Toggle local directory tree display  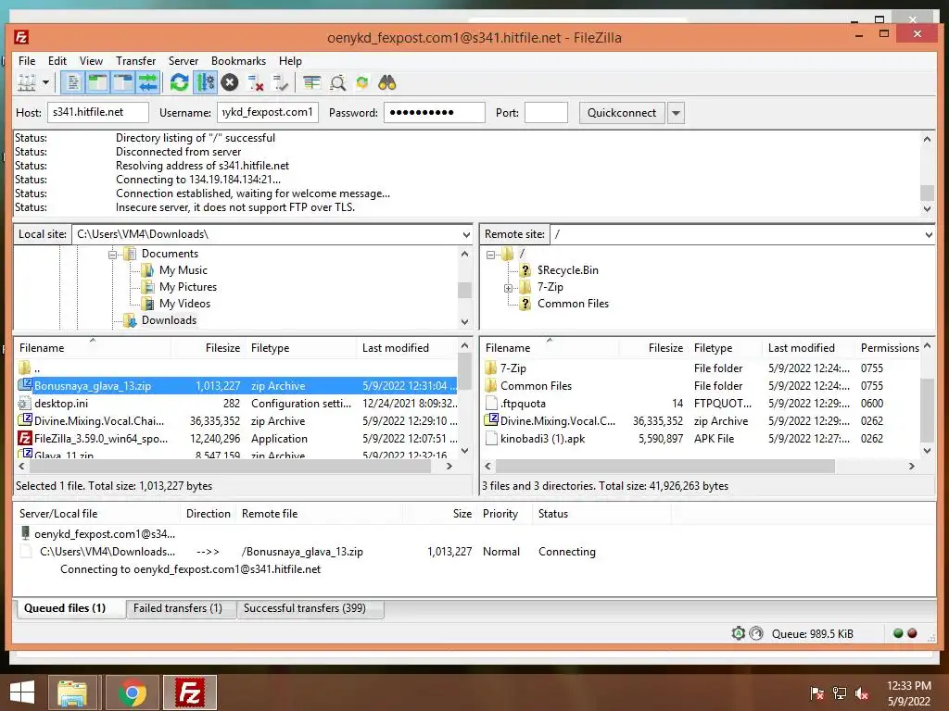[97, 82]
